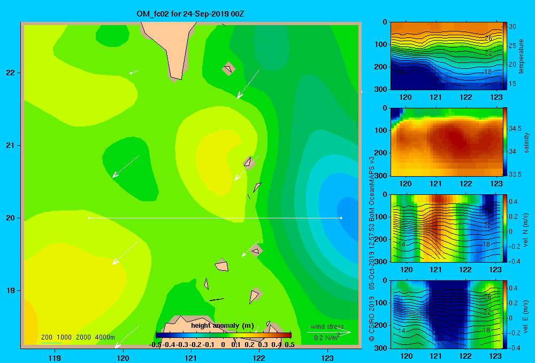The width and height of the screenshot is (535, 363).
Task: Click latitude label 20 on main map
Action: click(x=10, y=218)
